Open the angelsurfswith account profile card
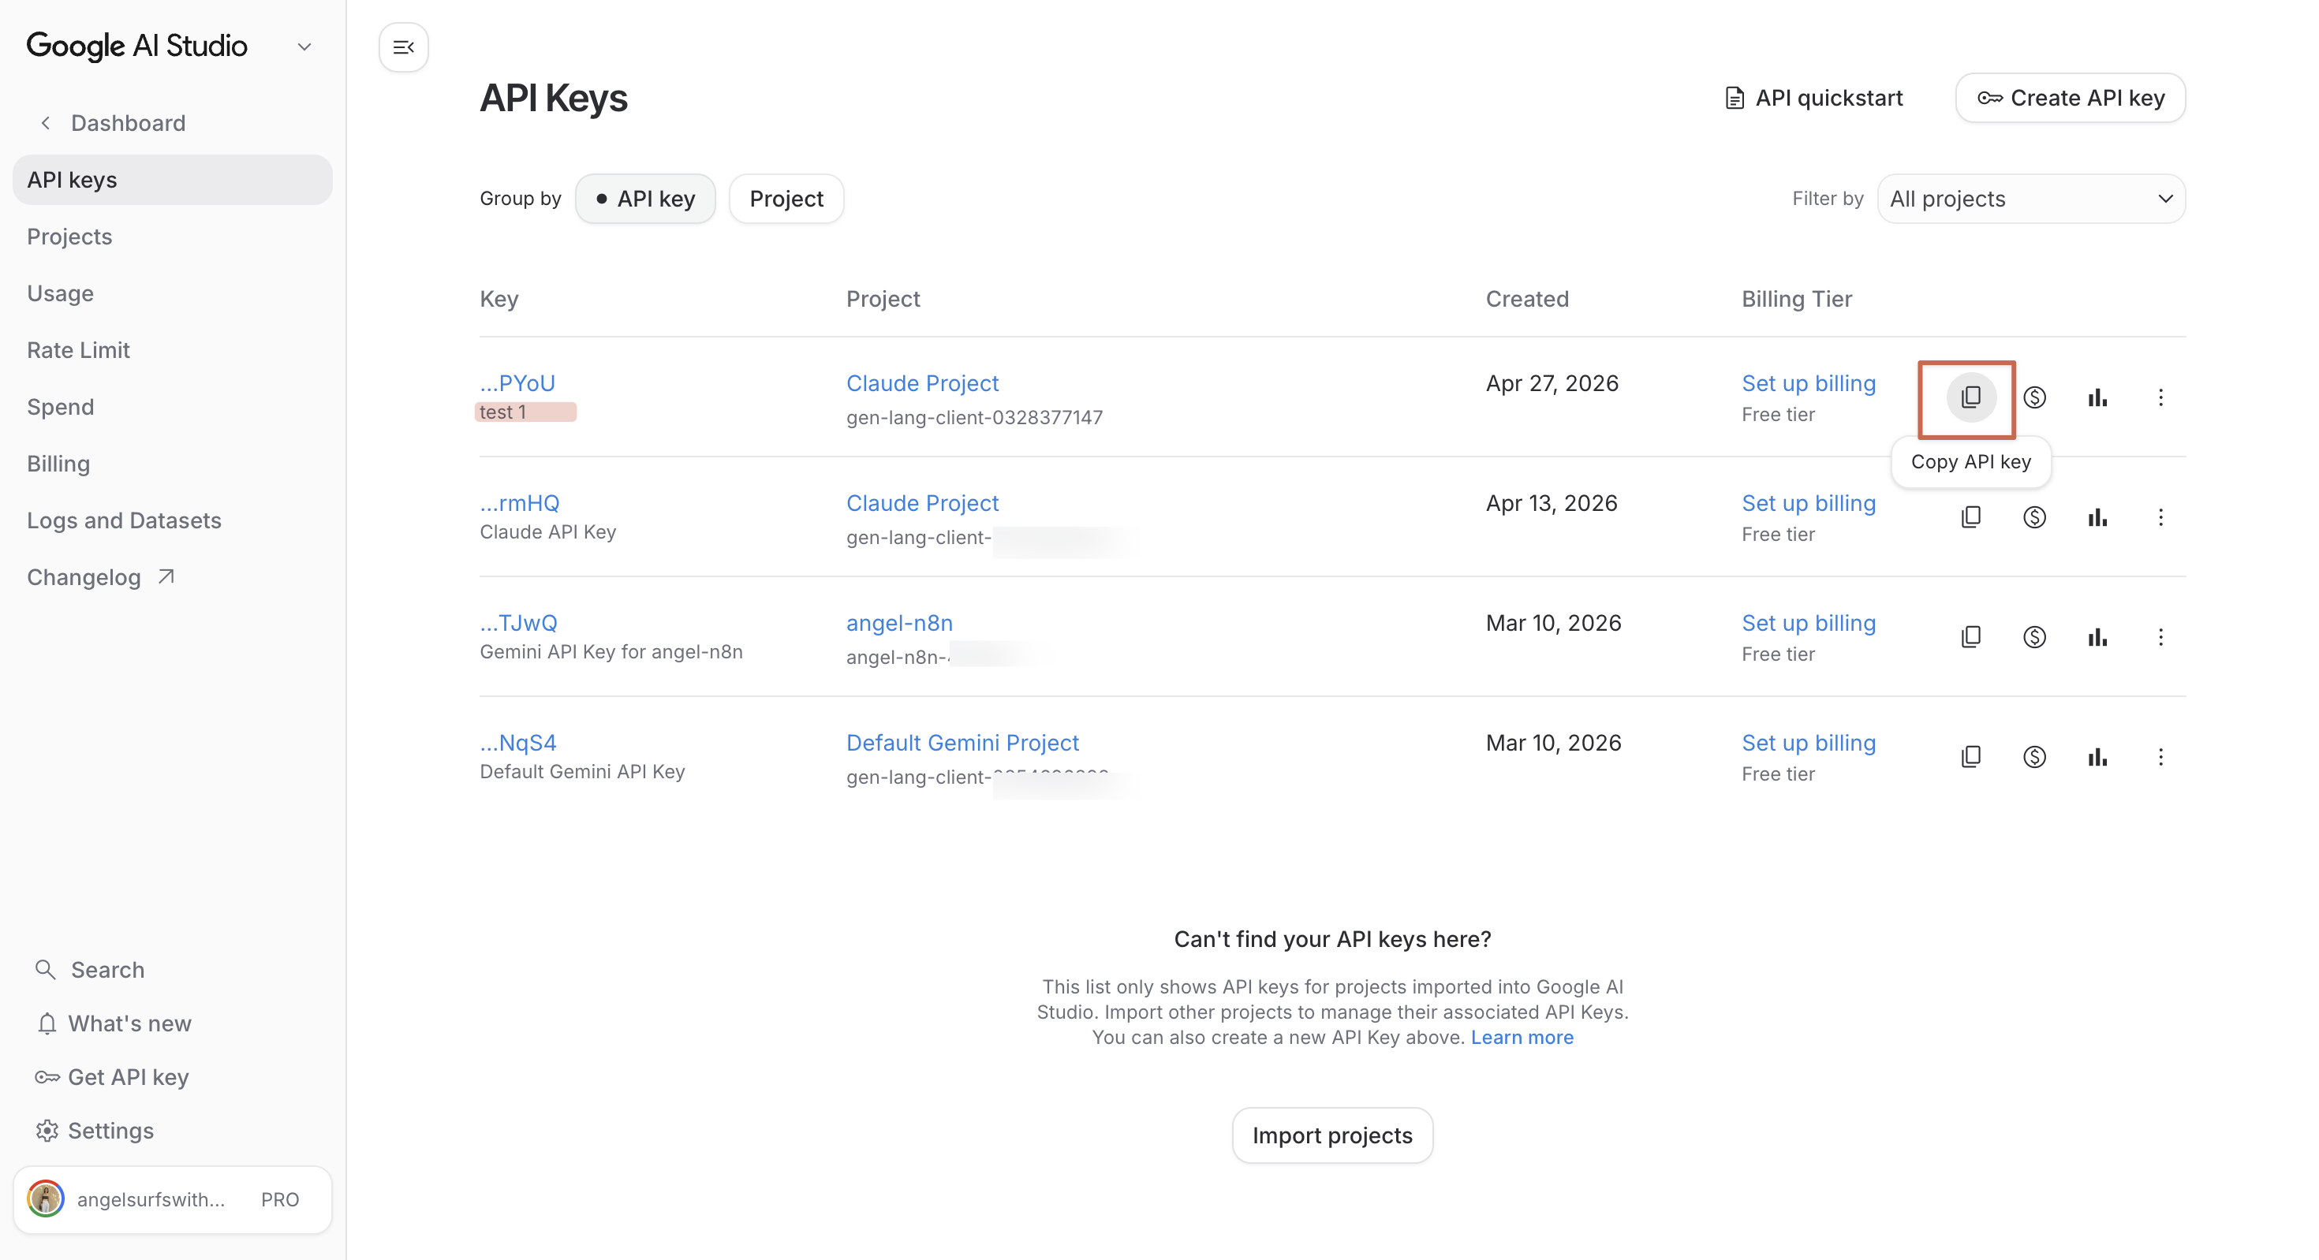2319x1260 pixels. [172, 1198]
